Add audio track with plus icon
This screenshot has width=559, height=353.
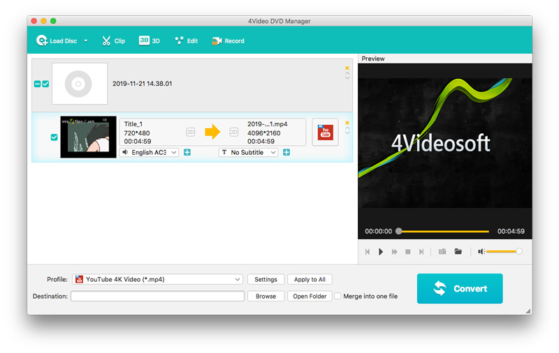point(187,152)
